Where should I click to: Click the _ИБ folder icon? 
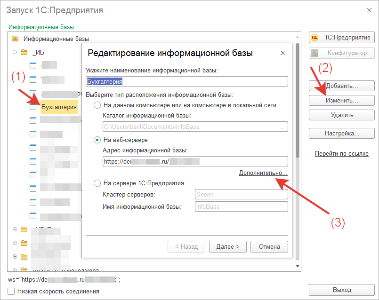24,52
